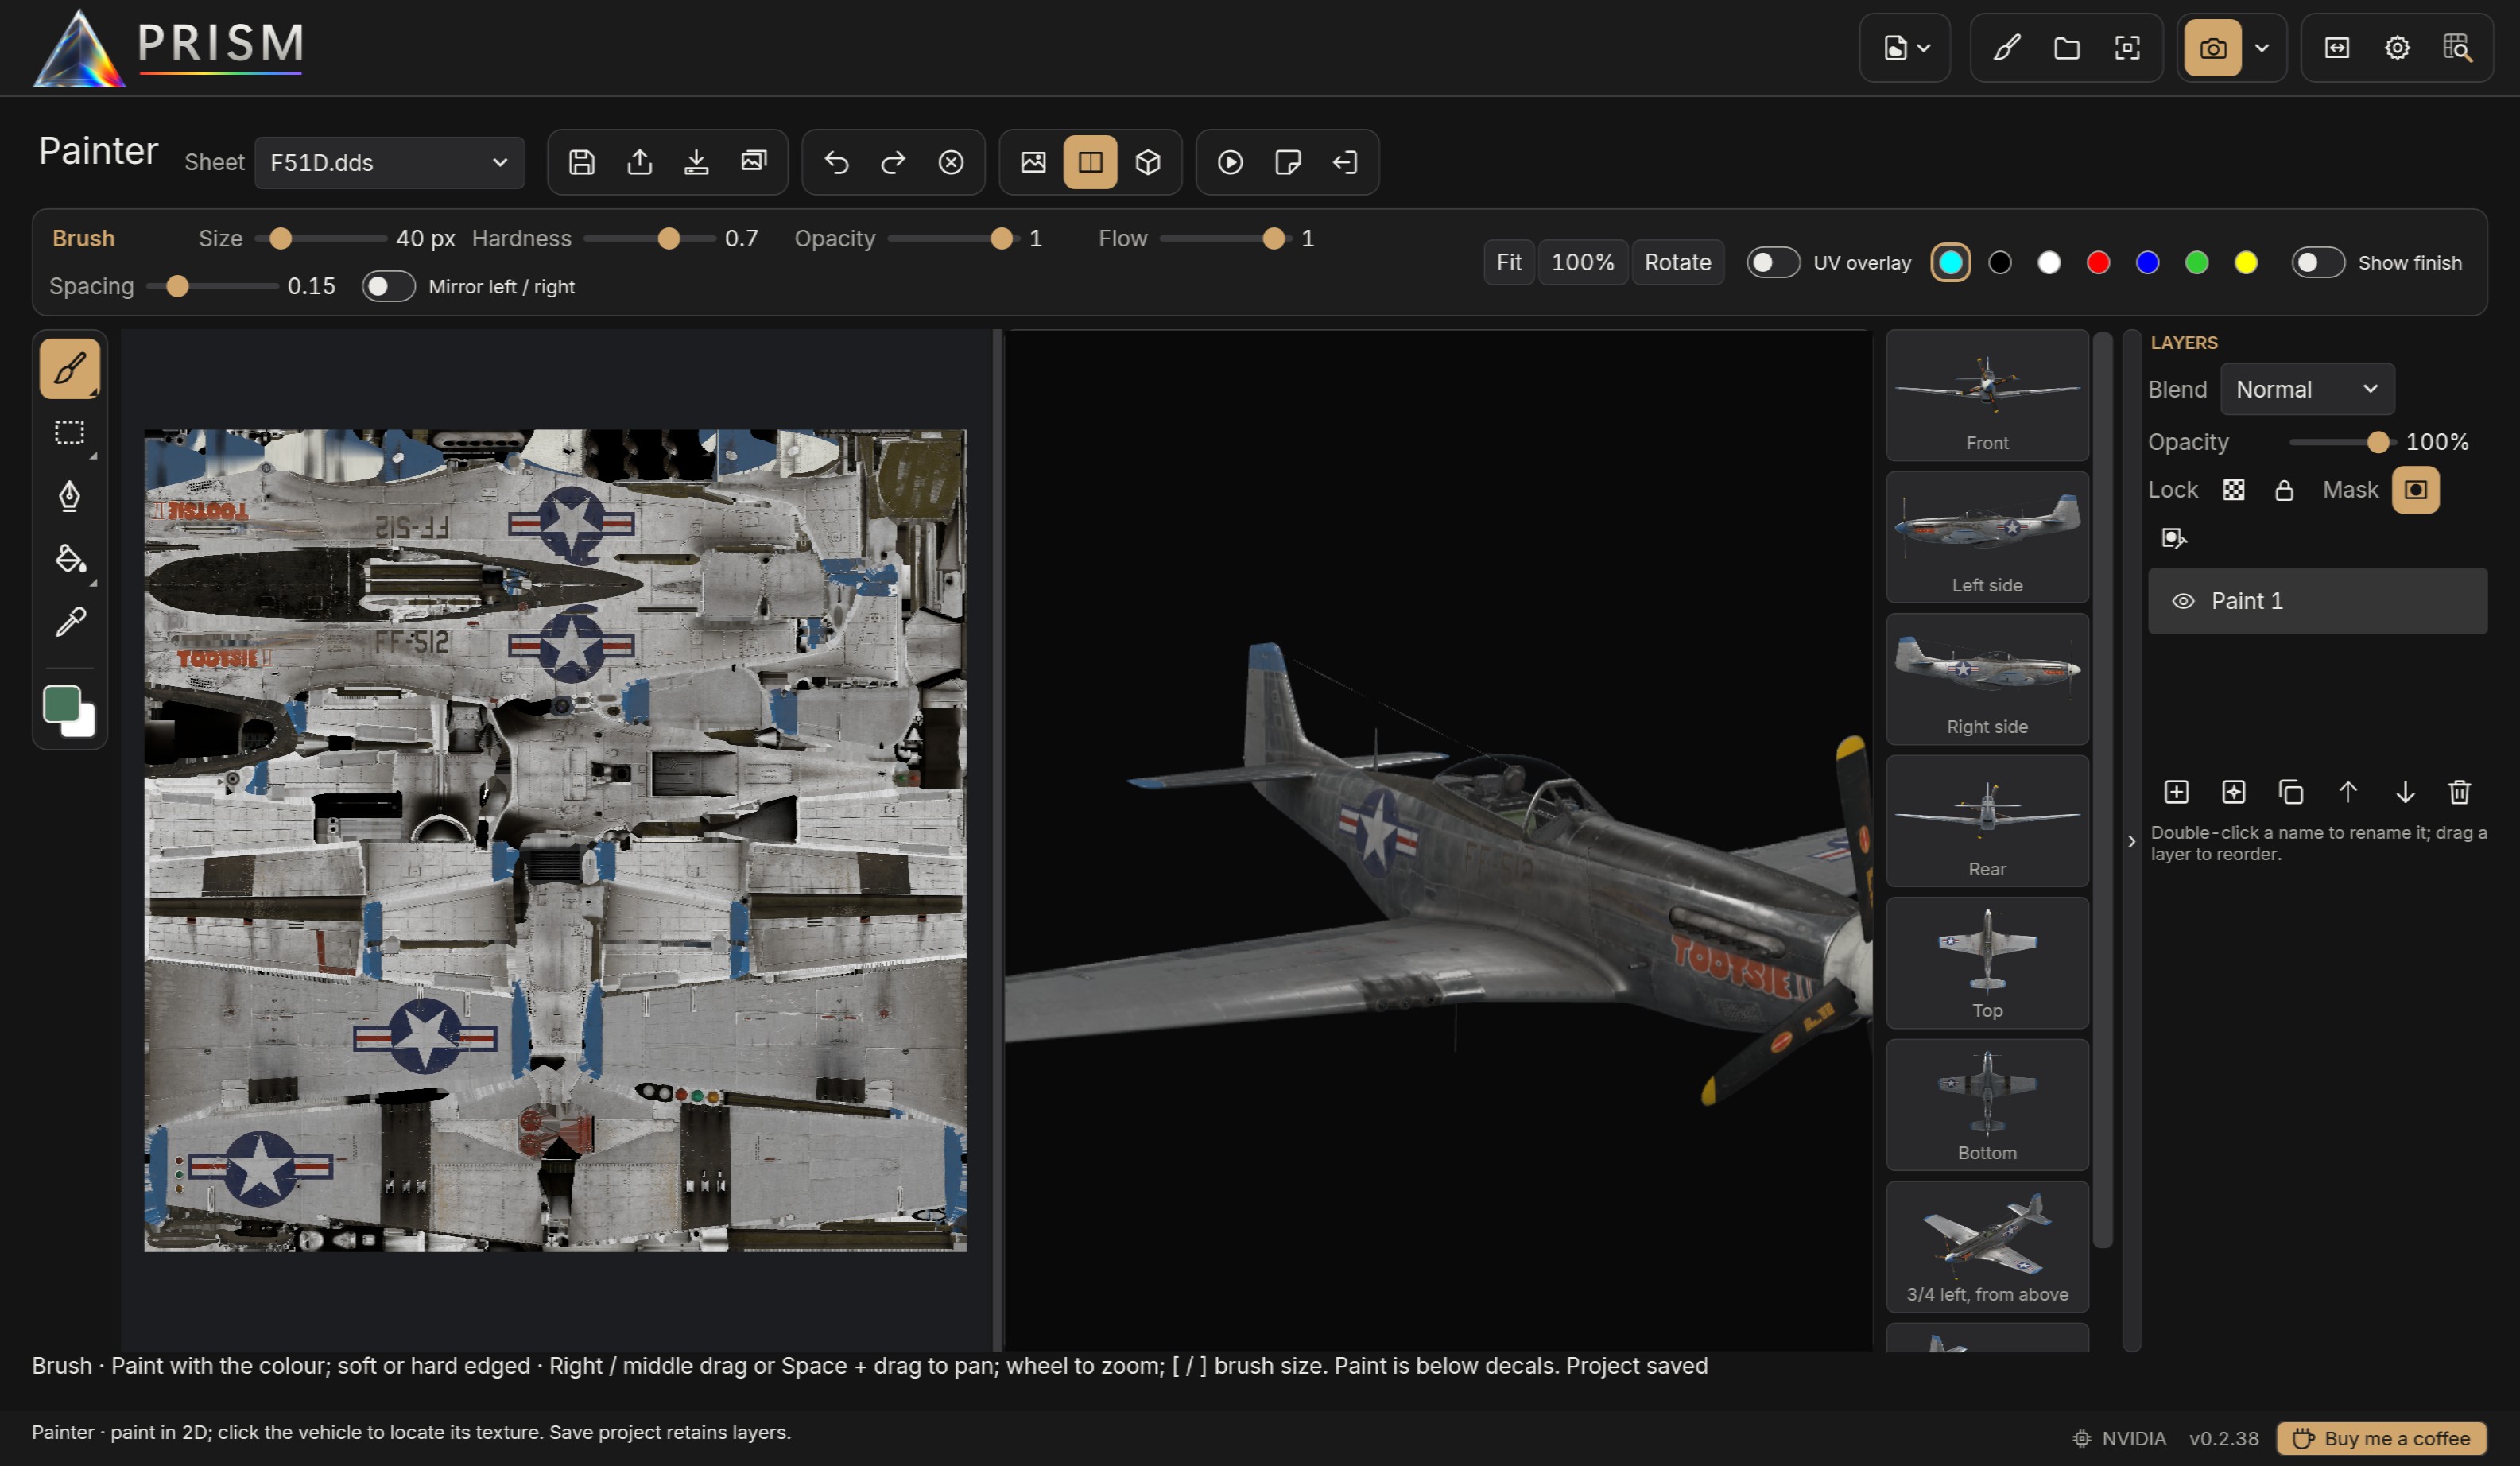Click the camera screenshot button
This screenshot has width=2520, height=1466.
[x=2213, y=48]
